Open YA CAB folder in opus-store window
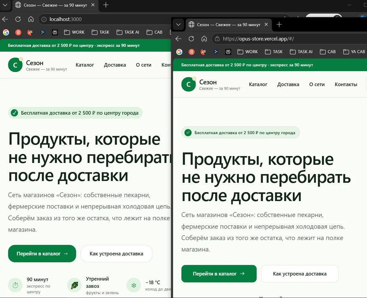Viewport: 367px width, 298px height. coord(354,52)
